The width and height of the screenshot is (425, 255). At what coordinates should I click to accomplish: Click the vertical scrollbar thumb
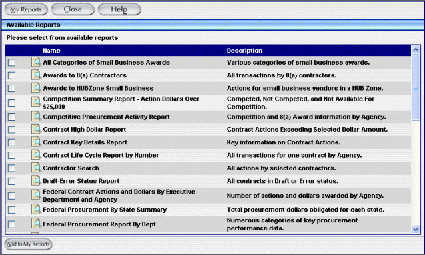pos(416,87)
